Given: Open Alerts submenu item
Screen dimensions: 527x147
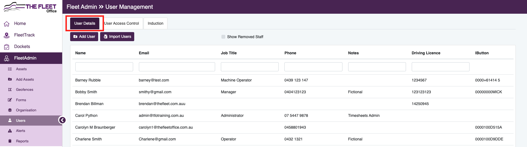Looking at the screenshot, I should (x=31, y=131).
